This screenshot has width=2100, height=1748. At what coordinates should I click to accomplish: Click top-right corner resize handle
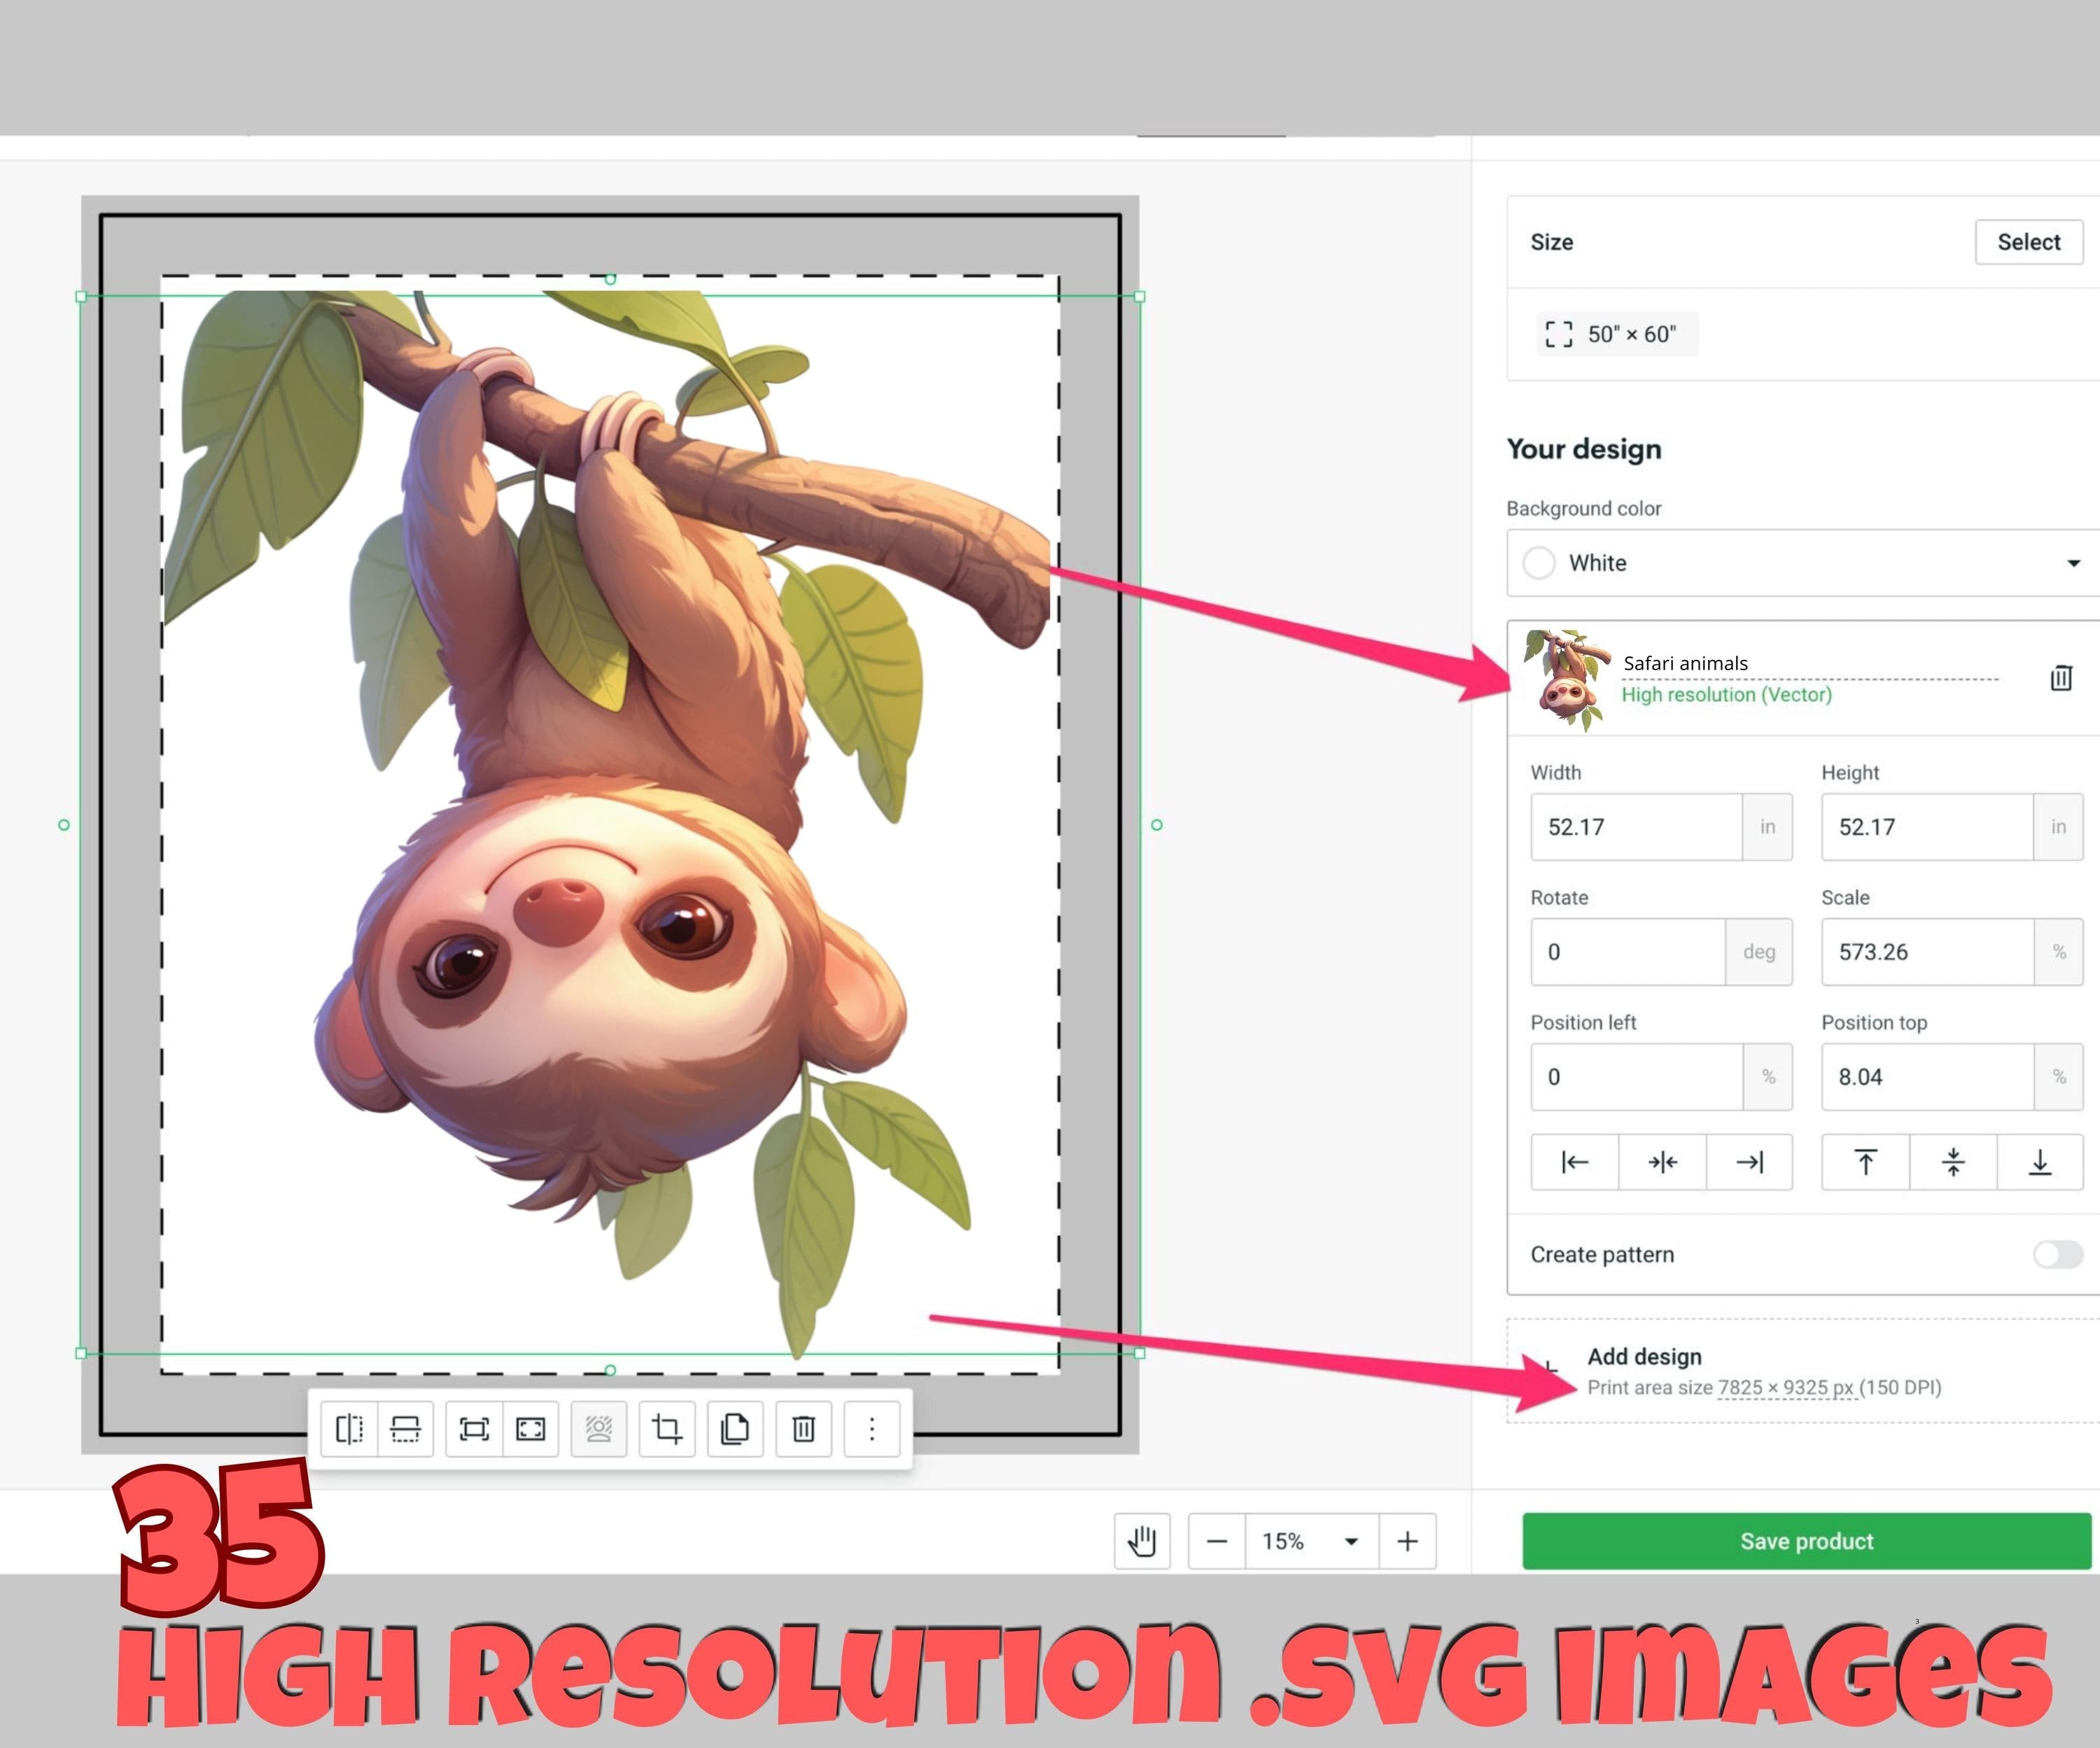(1139, 297)
